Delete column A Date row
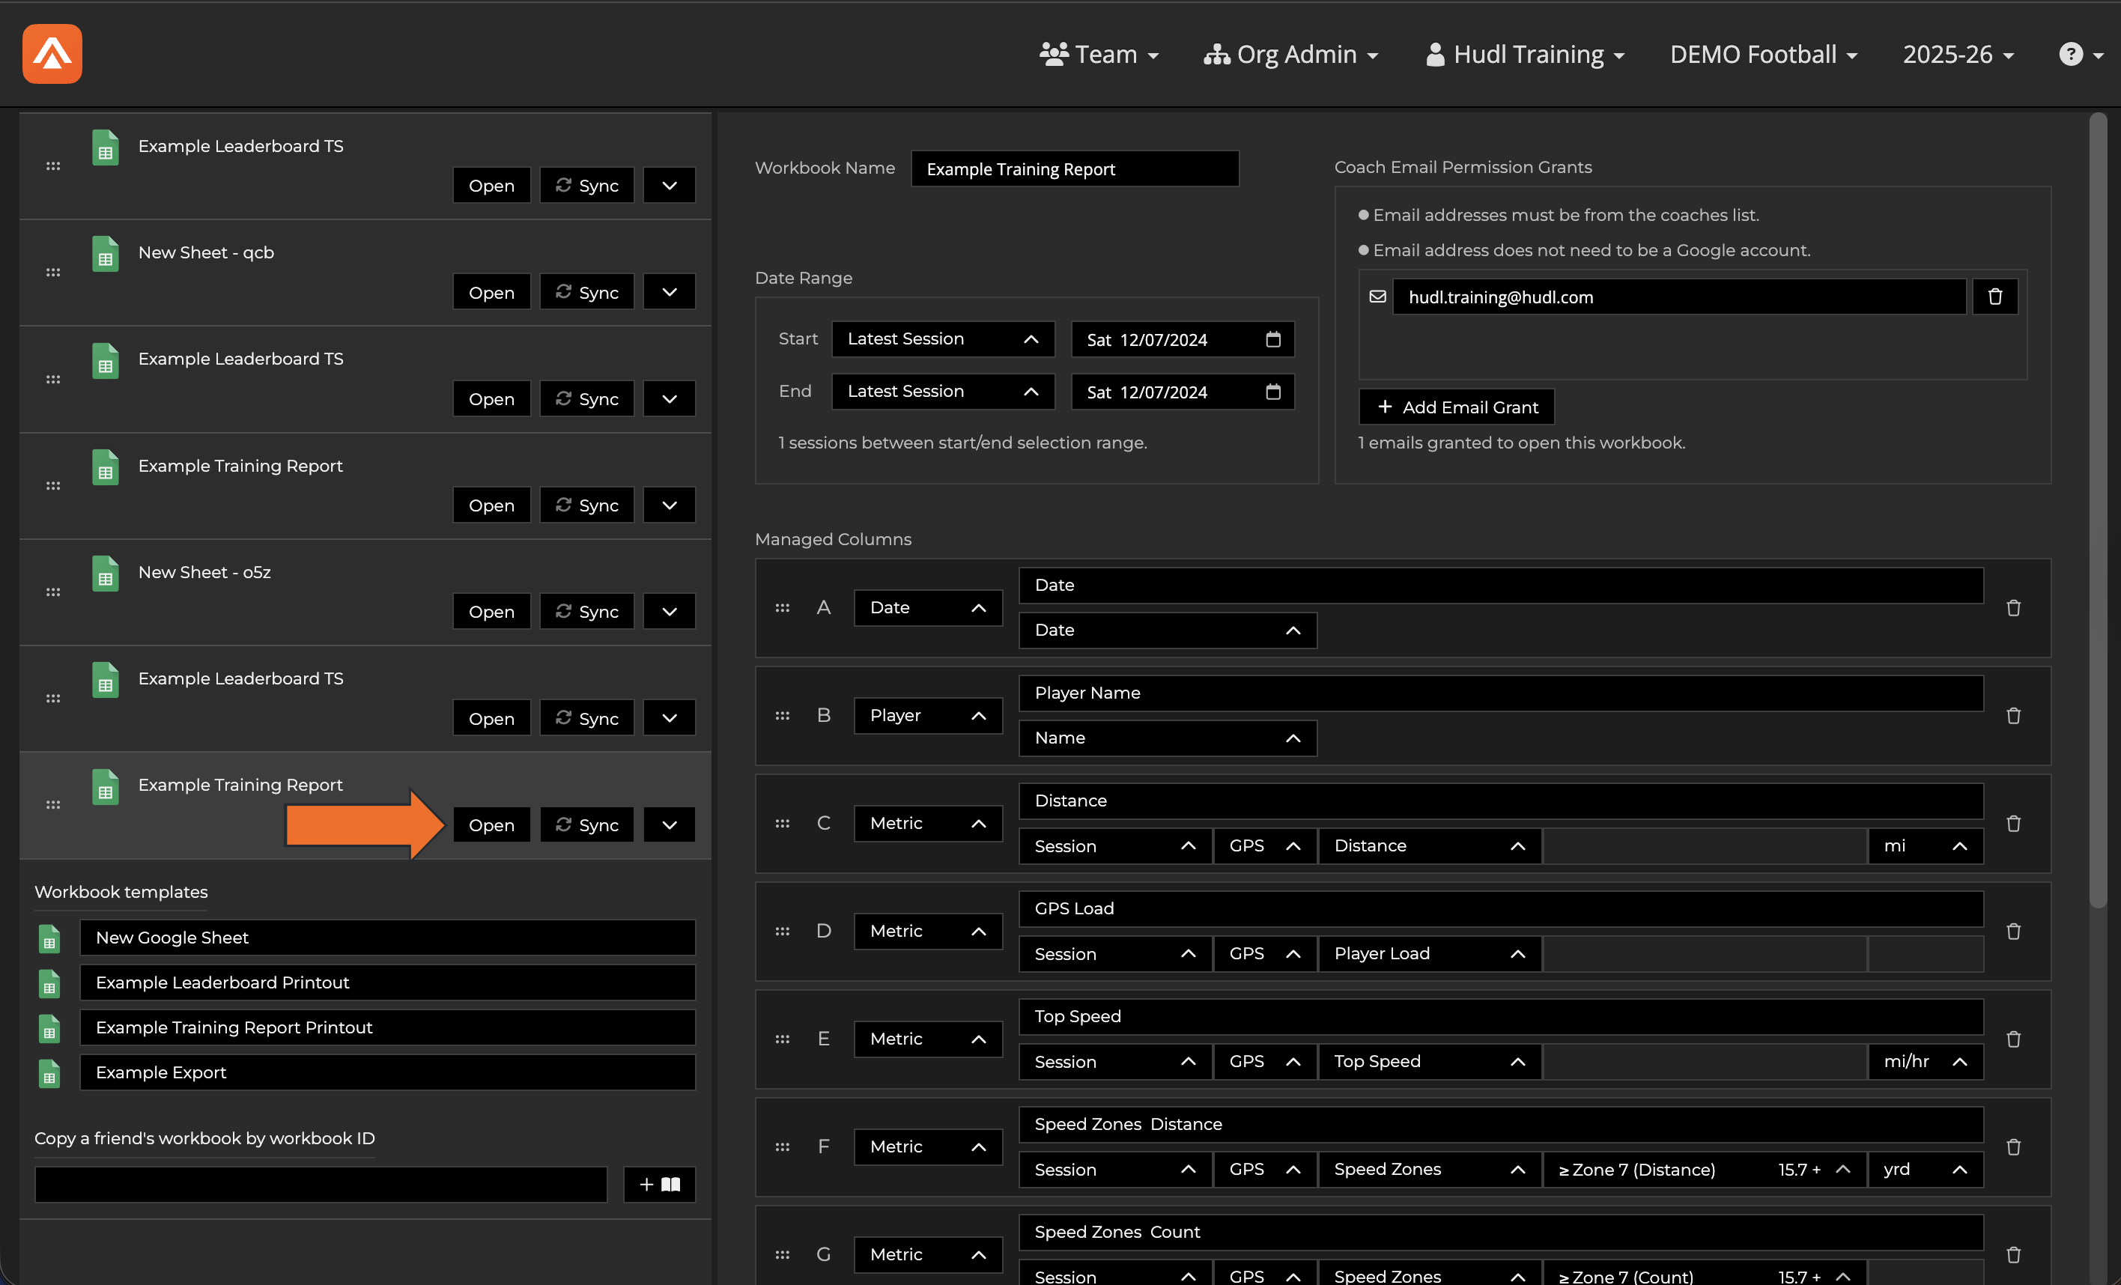Viewport: 2121px width, 1285px height. point(2012,607)
